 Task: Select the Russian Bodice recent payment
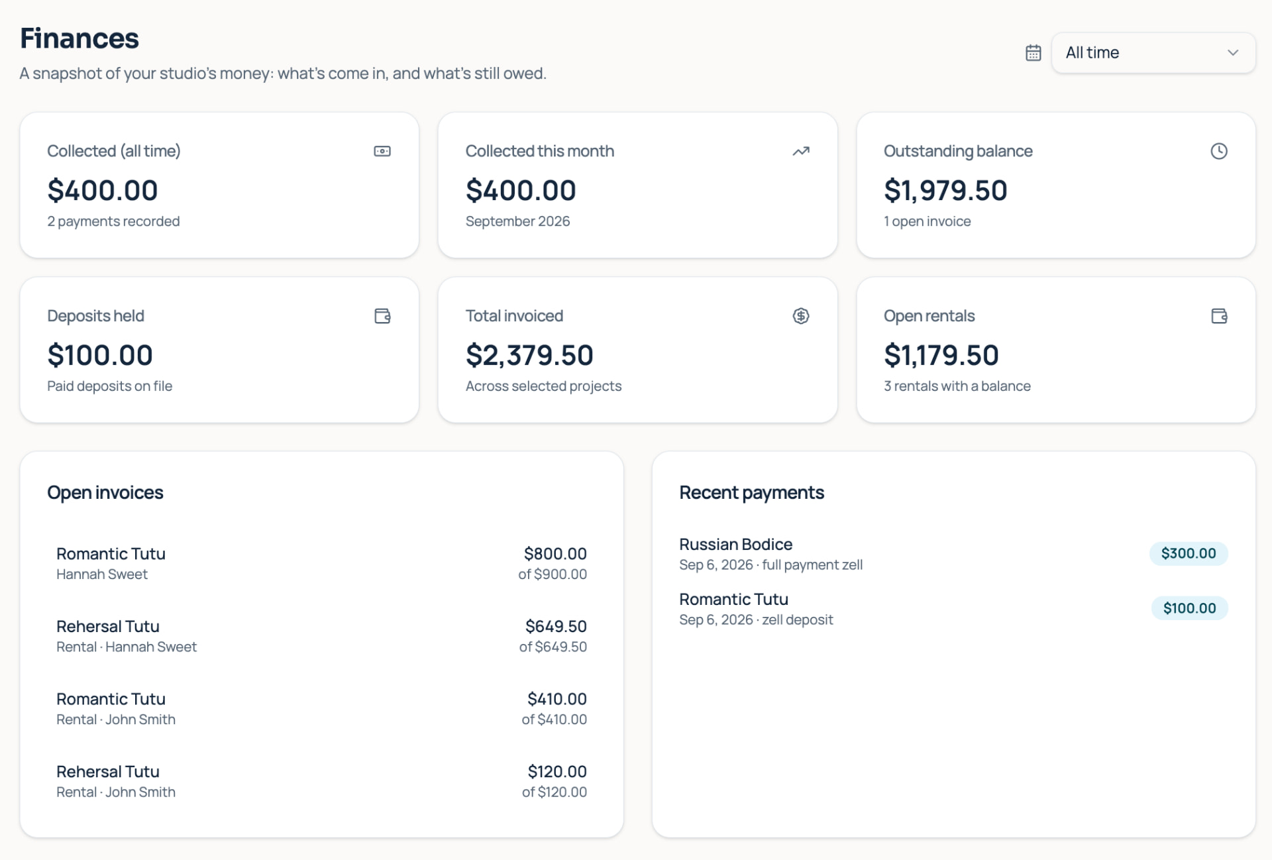953,554
